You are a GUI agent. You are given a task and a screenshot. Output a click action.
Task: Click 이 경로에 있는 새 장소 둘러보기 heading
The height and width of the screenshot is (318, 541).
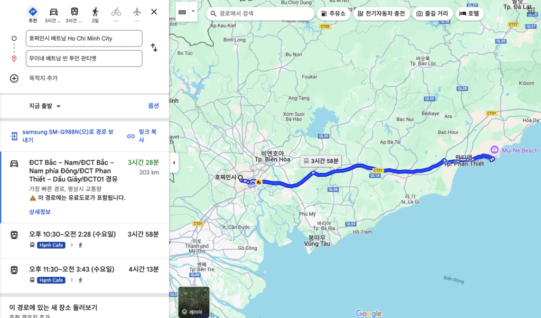(53, 307)
